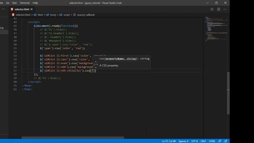Change indentation via Spaces: 4
Viewport: 254px width, 143px height.
pos(183,141)
